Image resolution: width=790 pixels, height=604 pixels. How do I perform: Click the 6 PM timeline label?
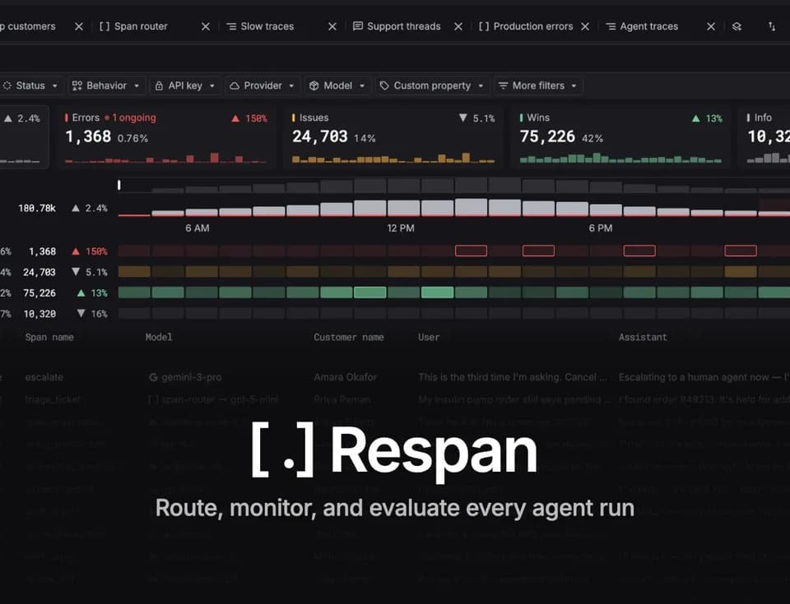pos(601,228)
